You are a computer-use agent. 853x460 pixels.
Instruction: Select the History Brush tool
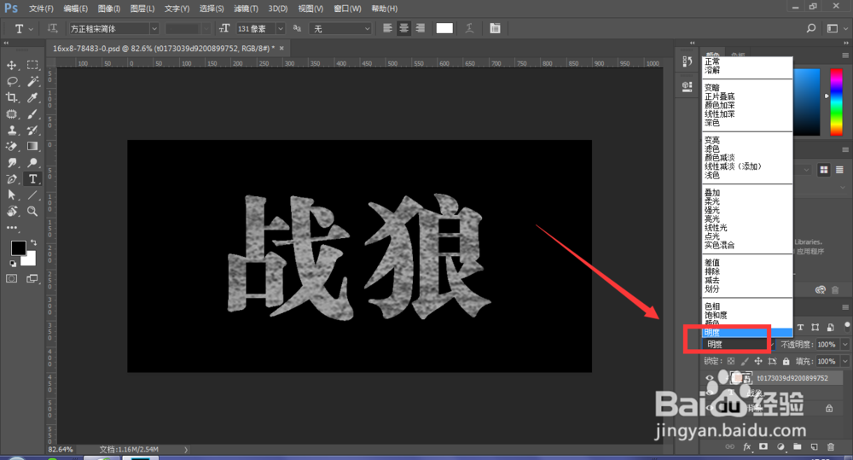(x=32, y=130)
